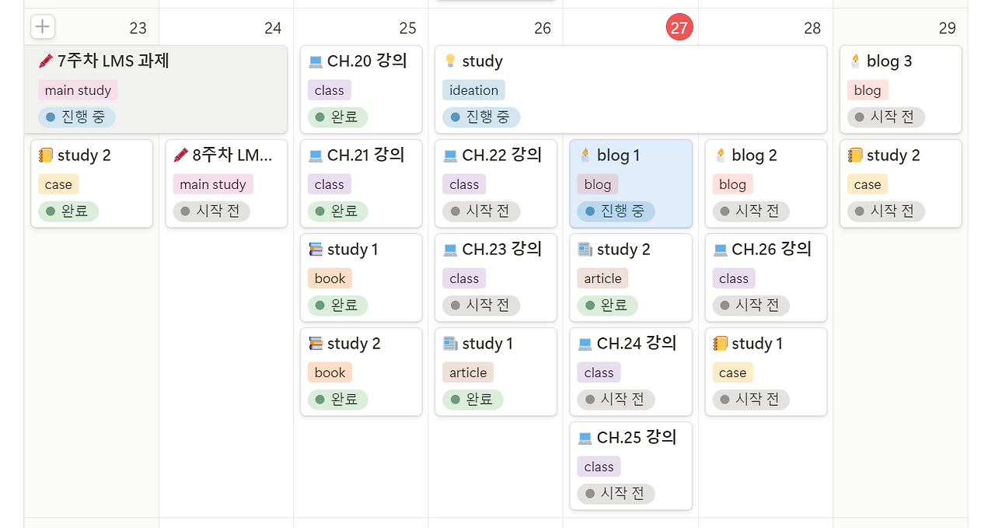
Task: Click the main study tag on 7주차 LMS 과제
Action: point(77,89)
